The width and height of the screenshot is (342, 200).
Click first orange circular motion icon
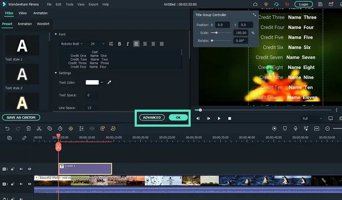pos(103,129)
